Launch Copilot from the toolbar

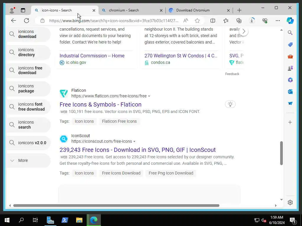point(290,21)
